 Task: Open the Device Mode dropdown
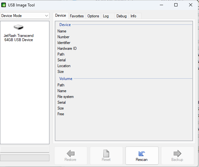(25, 16)
